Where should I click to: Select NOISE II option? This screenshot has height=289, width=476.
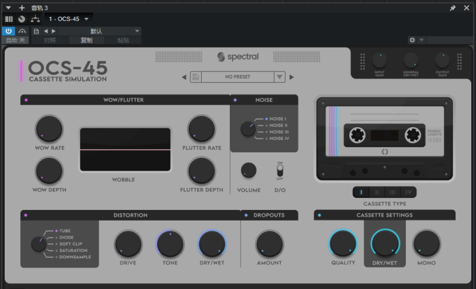click(278, 125)
